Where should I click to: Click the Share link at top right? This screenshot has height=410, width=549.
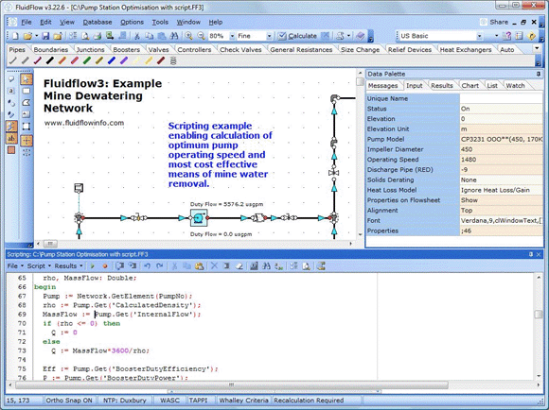494,22
